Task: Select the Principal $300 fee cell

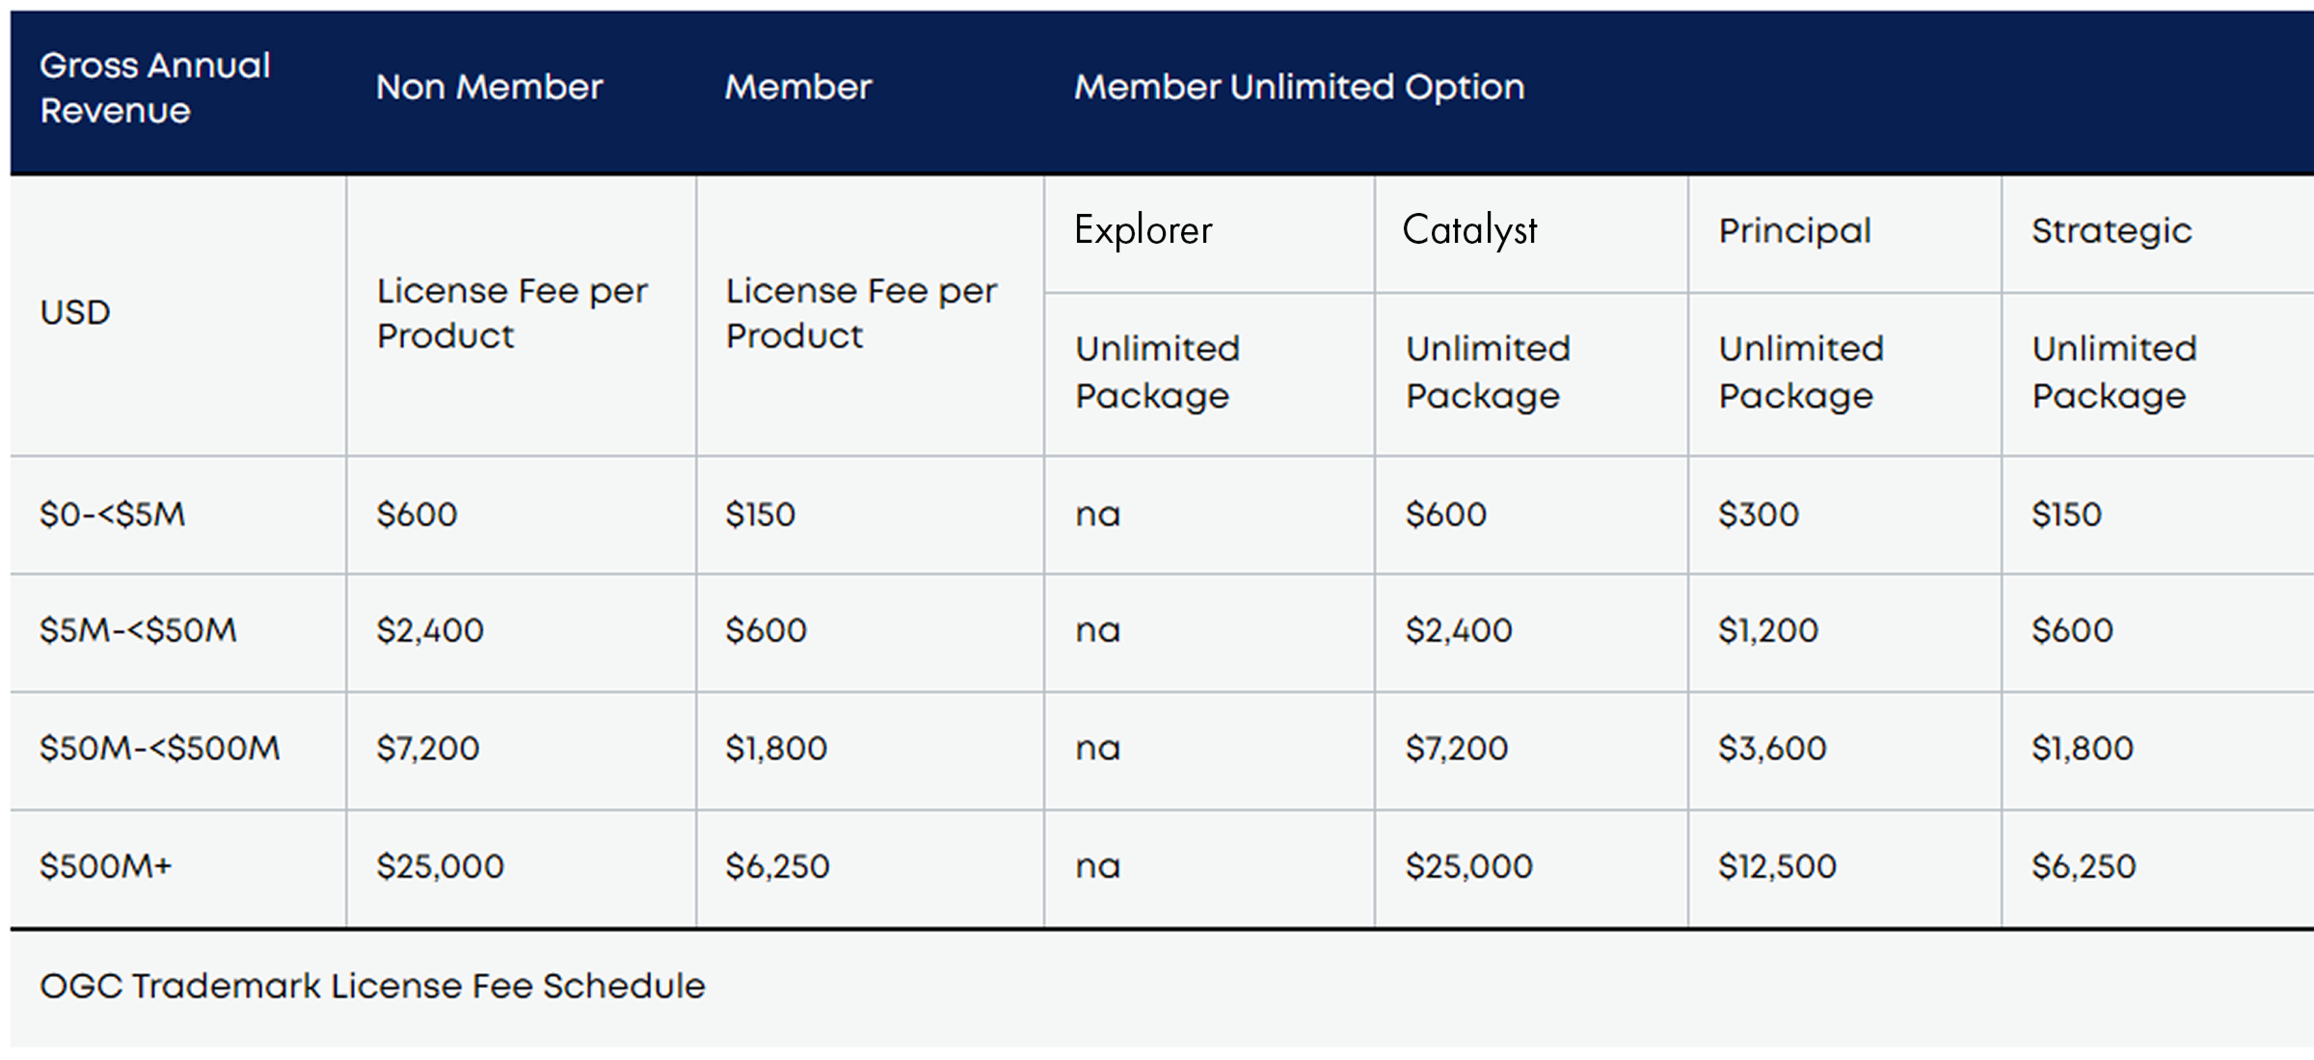Action: pyautogui.click(x=1758, y=515)
